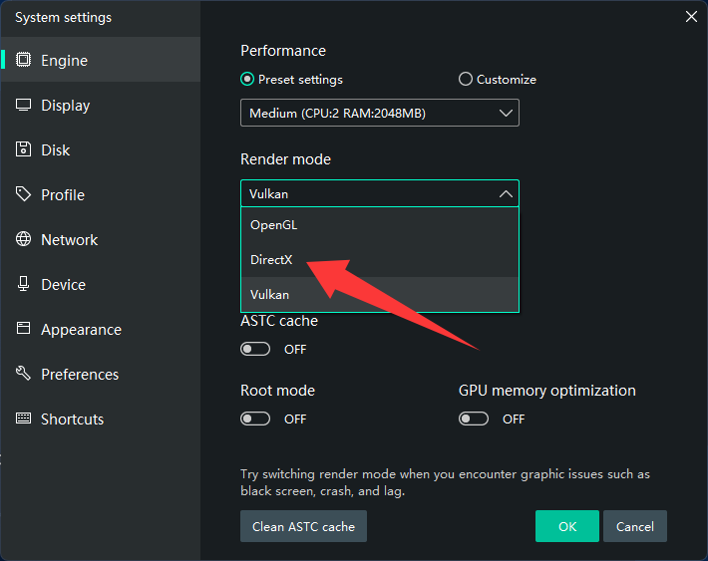Click the Disk save icon
This screenshot has width=708, height=561.
pyautogui.click(x=24, y=149)
